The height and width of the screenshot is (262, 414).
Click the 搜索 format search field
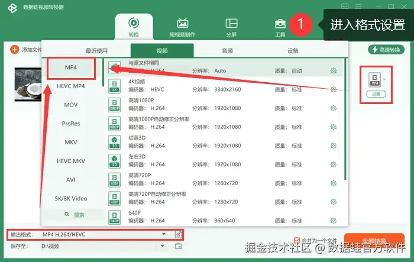pyautogui.click(x=75, y=215)
